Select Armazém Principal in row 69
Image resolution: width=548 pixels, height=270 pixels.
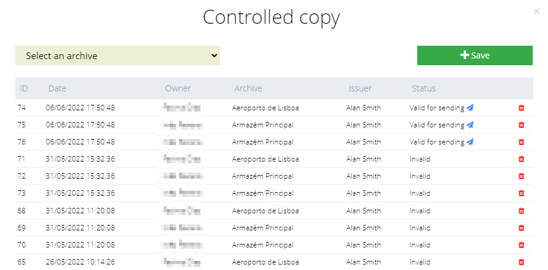pyautogui.click(x=263, y=228)
